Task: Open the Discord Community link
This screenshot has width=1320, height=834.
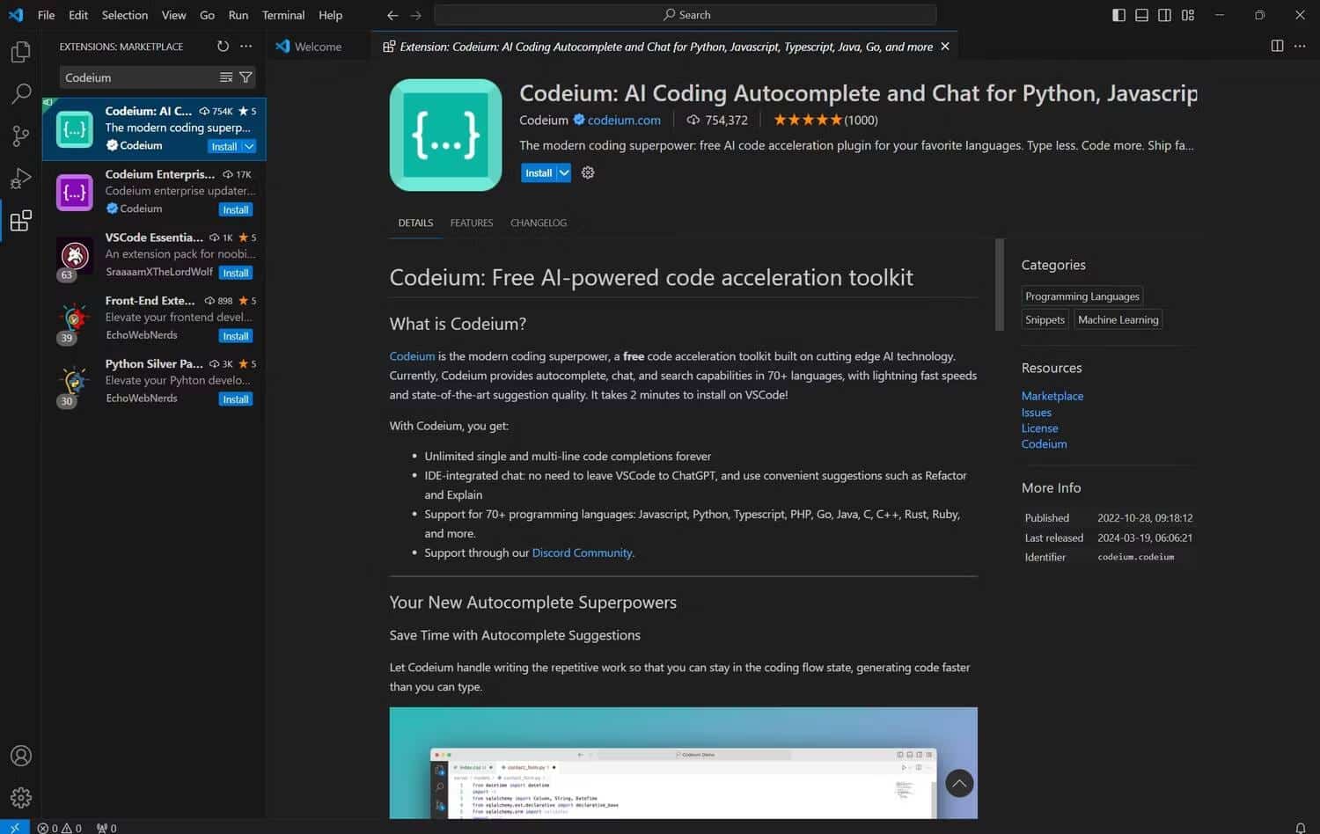Action: [582, 553]
